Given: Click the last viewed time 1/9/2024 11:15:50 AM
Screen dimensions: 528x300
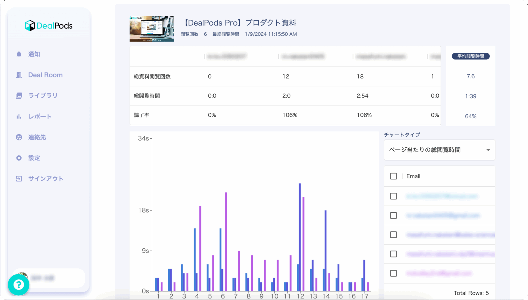Looking at the screenshot, I should (x=271, y=34).
